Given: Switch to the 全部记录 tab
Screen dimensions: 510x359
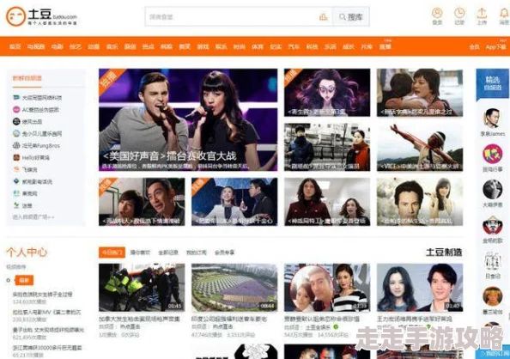Looking at the screenshot, I should point(168,253).
